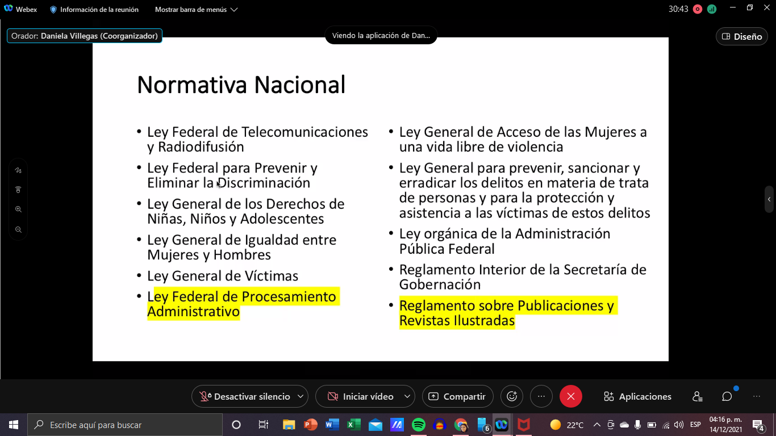Open panel options ellipsis at far right
Image resolution: width=776 pixels, height=436 pixels.
pyautogui.click(x=757, y=396)
